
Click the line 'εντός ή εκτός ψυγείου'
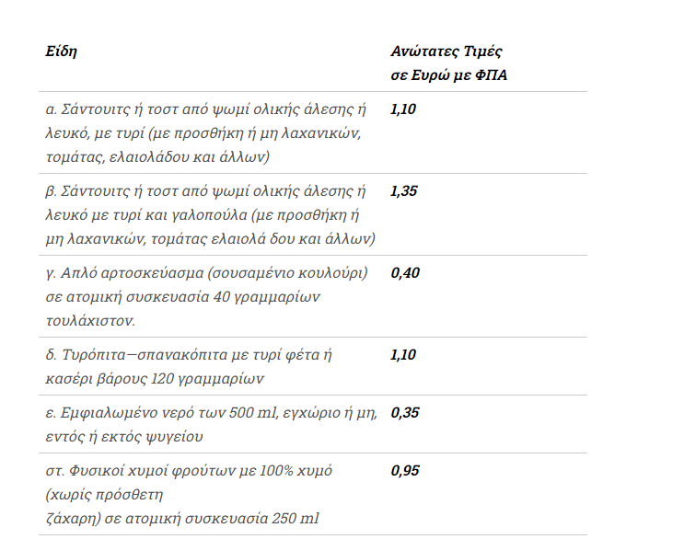[x=124, y=437]
